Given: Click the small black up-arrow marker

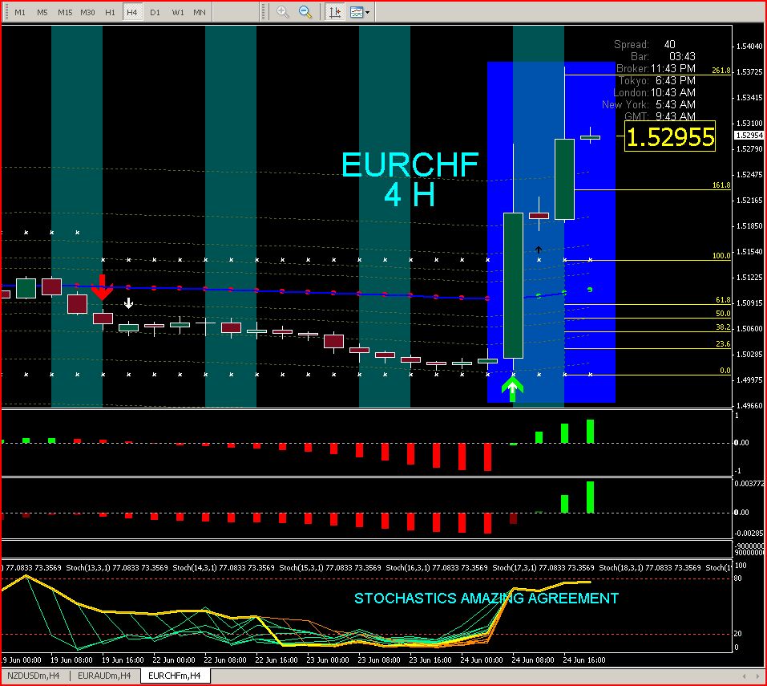Looking at the screenshot, I should pyautogui.click(x=539, y=250).
